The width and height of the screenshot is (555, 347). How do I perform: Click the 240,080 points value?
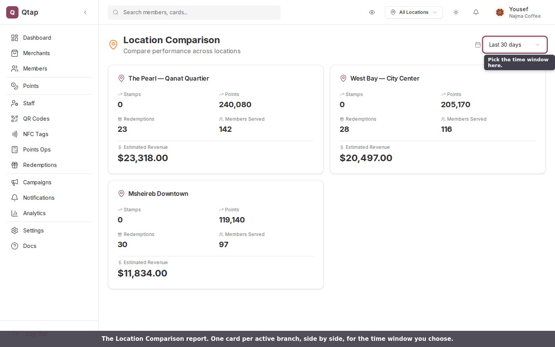(x=235, y=104)
